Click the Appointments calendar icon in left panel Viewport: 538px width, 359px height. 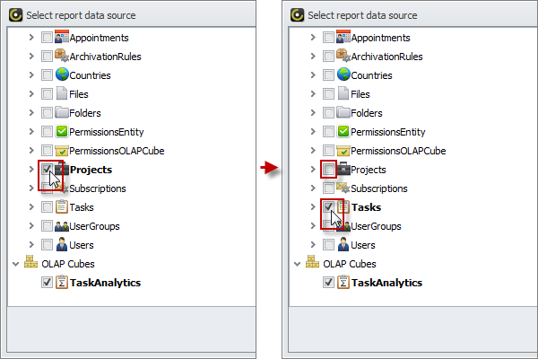(x=62, y=38)
